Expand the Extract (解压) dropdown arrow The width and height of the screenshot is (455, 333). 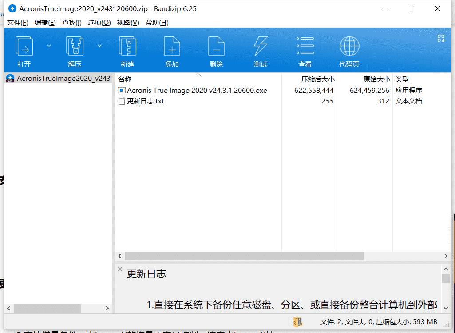pyautogui.click(x=99, y=46)
